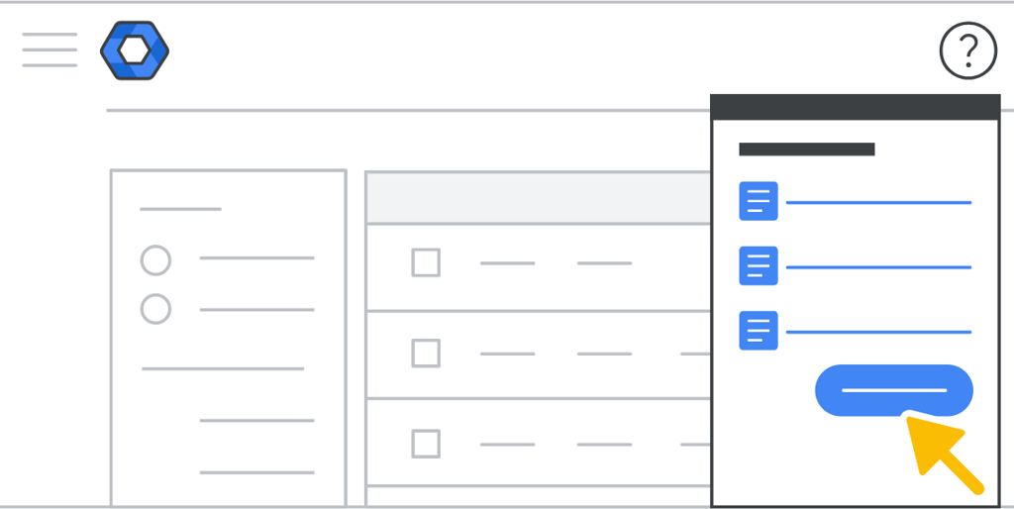Select the first radio button in sidebar

tap(155, 260)
